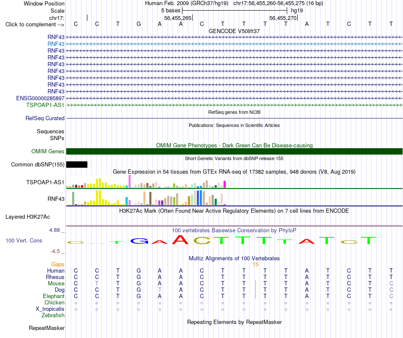Click the Chicken species label

pos(54,302)
